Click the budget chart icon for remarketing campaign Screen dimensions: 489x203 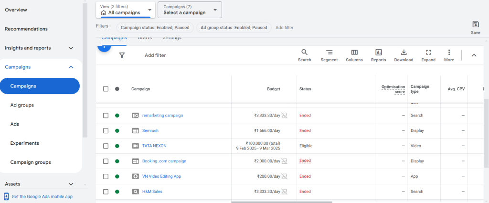point(284,116)
